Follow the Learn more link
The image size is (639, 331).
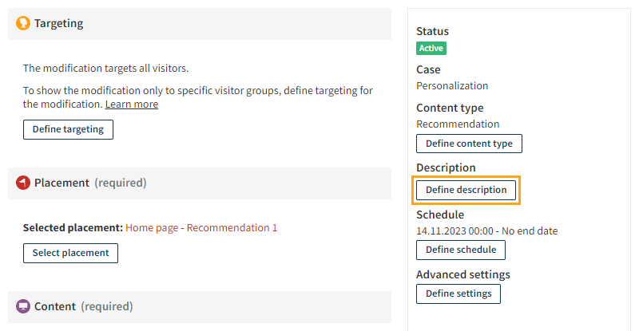click(132, 104)
